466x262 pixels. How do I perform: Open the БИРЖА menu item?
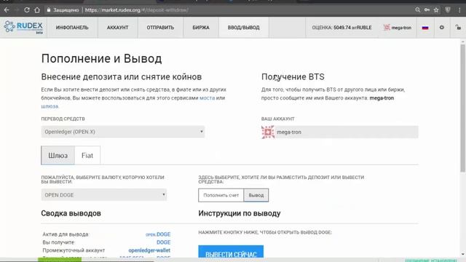tap(201, 28)
